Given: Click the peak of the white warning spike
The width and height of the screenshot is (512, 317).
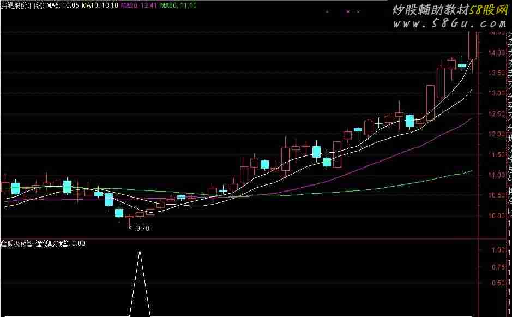Looking at the screenshot, I should [x=140, y=250].
